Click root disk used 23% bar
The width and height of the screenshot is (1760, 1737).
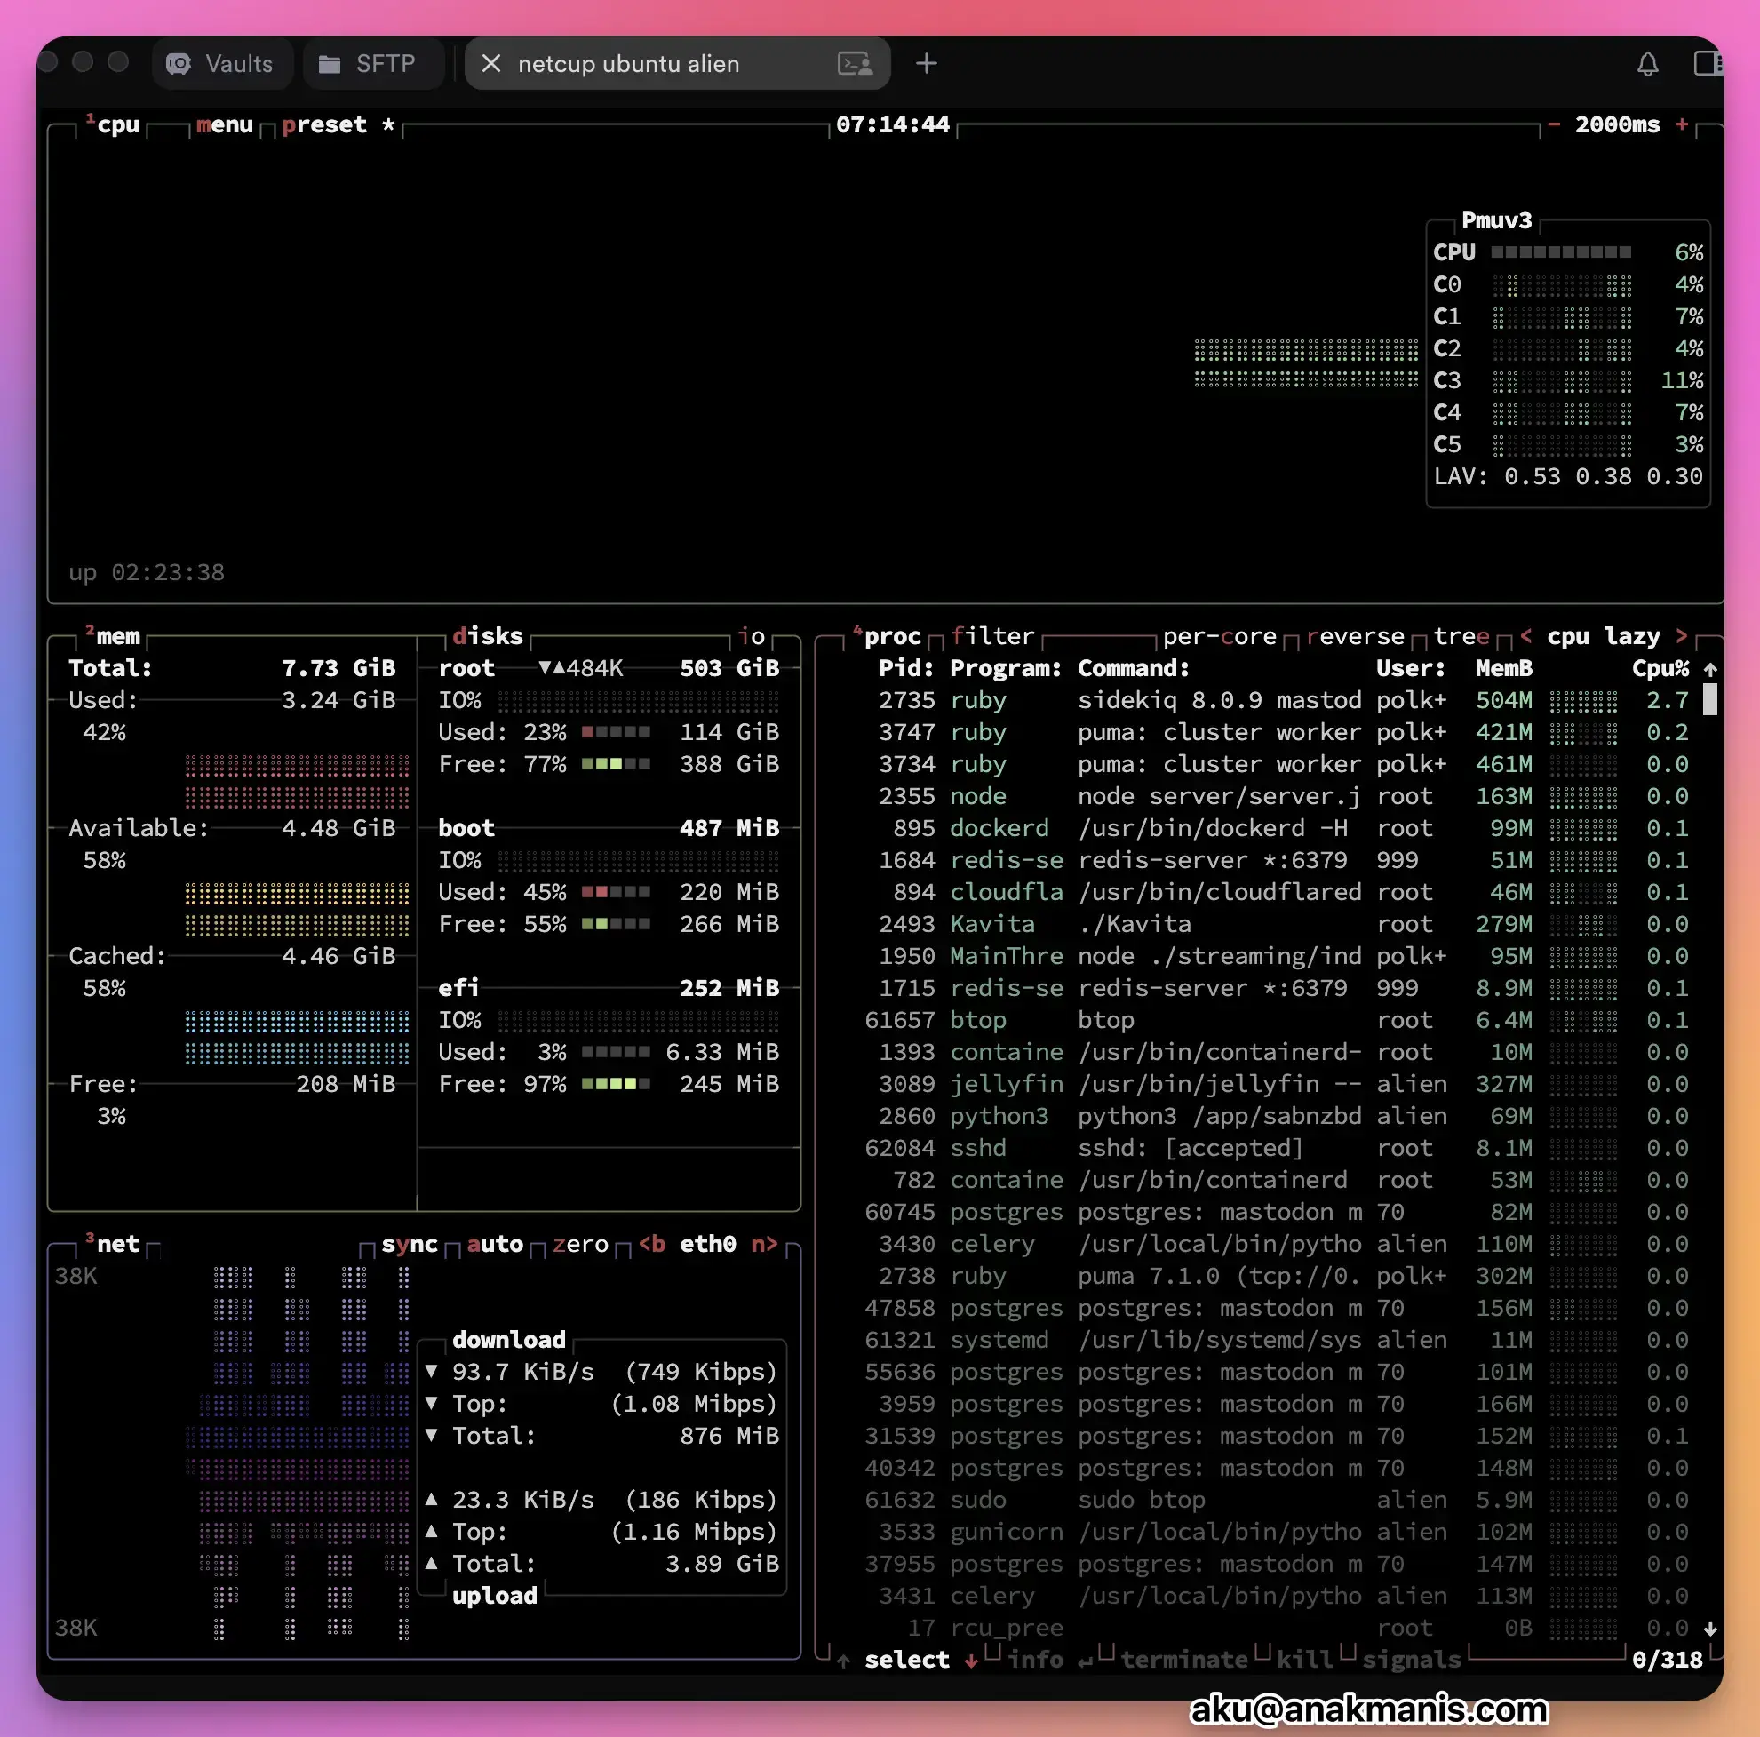(x=616, y=731)
